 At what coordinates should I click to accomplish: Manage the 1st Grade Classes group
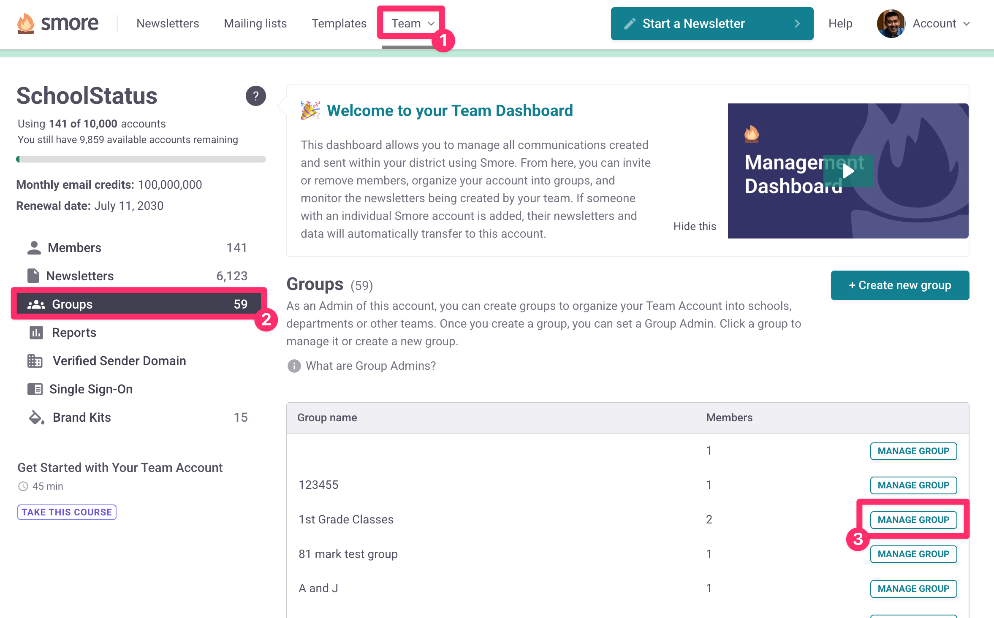pyautogui.click(x=913, y=520)
